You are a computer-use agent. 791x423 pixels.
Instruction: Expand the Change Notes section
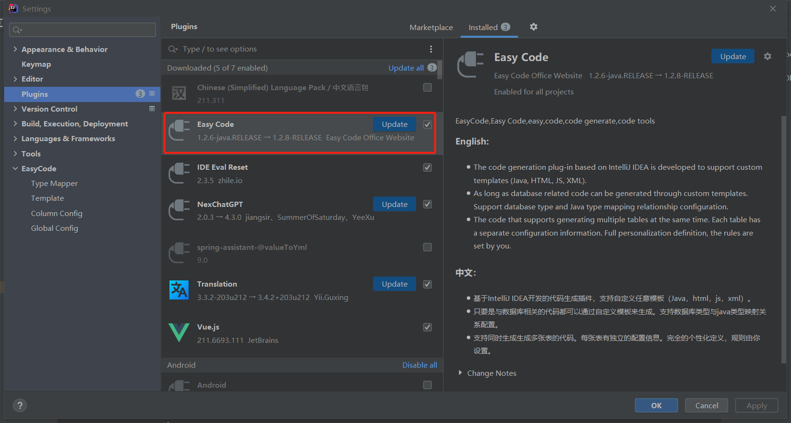click(460, 373)
